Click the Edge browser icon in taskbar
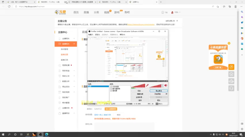The image size is (245, 137). 47,134
